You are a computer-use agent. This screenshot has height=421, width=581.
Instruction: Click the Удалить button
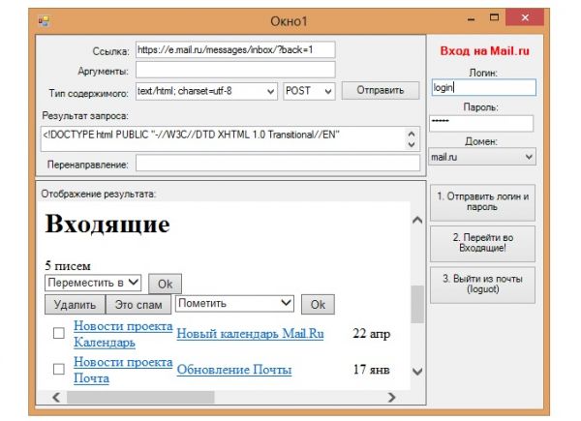pyautogui.click(x=75, y=304)
